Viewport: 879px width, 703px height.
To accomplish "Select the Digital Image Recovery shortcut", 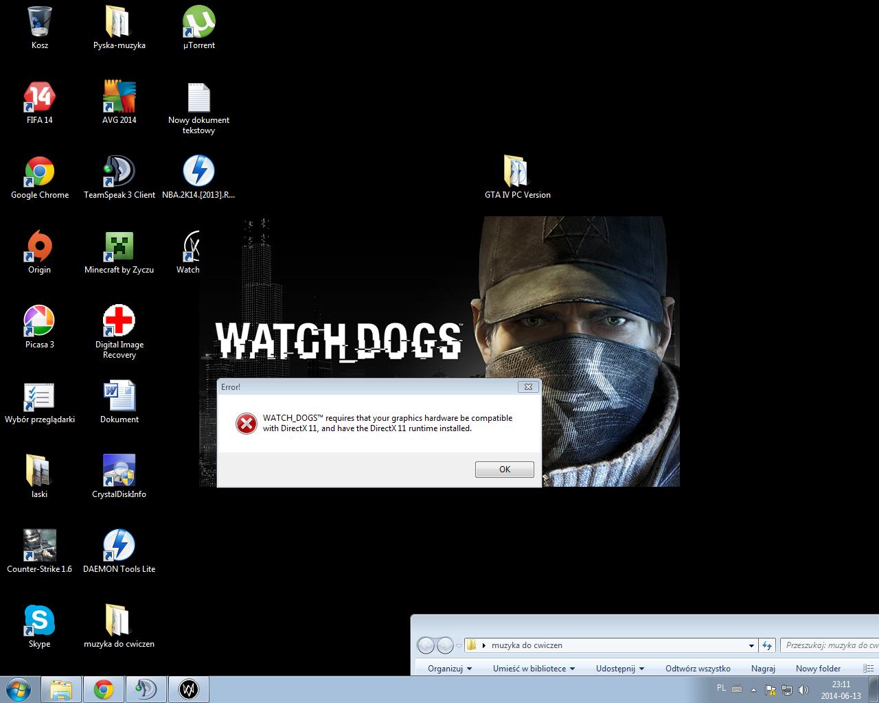I will [119, 332].
